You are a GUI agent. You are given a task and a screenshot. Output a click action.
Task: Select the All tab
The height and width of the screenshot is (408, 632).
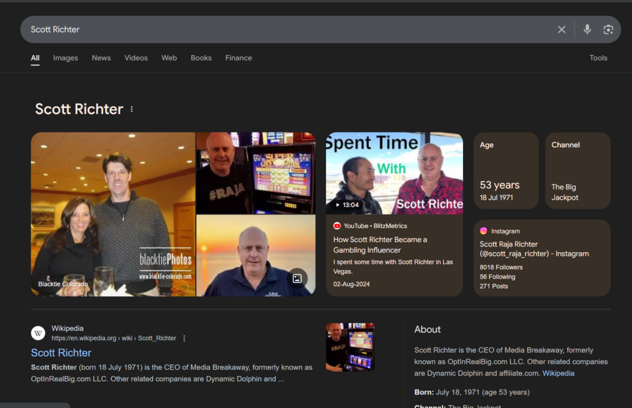pyautogui.click(x=35, y=58)
